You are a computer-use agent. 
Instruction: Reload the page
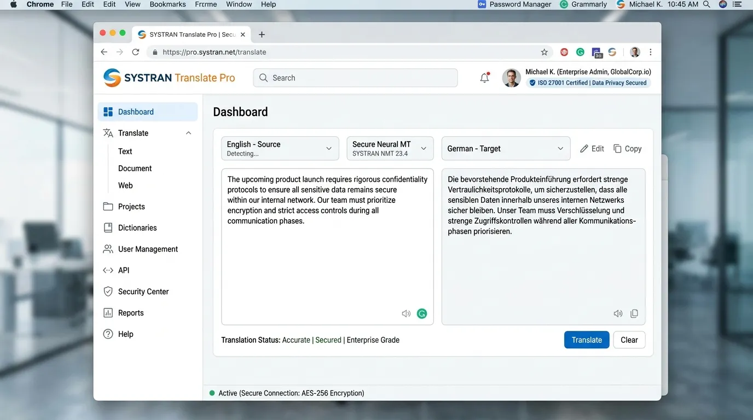(136, 52)
